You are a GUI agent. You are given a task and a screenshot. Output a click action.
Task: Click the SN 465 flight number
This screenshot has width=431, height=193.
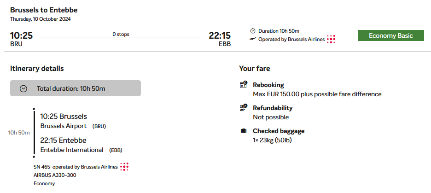click(42, 167)
